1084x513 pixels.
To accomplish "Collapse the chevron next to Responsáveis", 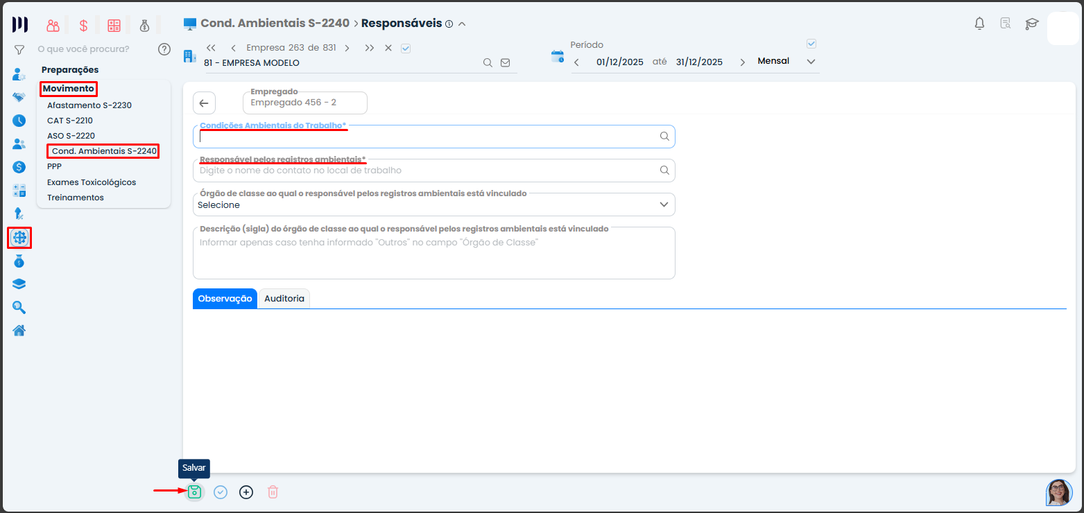I will (462, 24).
